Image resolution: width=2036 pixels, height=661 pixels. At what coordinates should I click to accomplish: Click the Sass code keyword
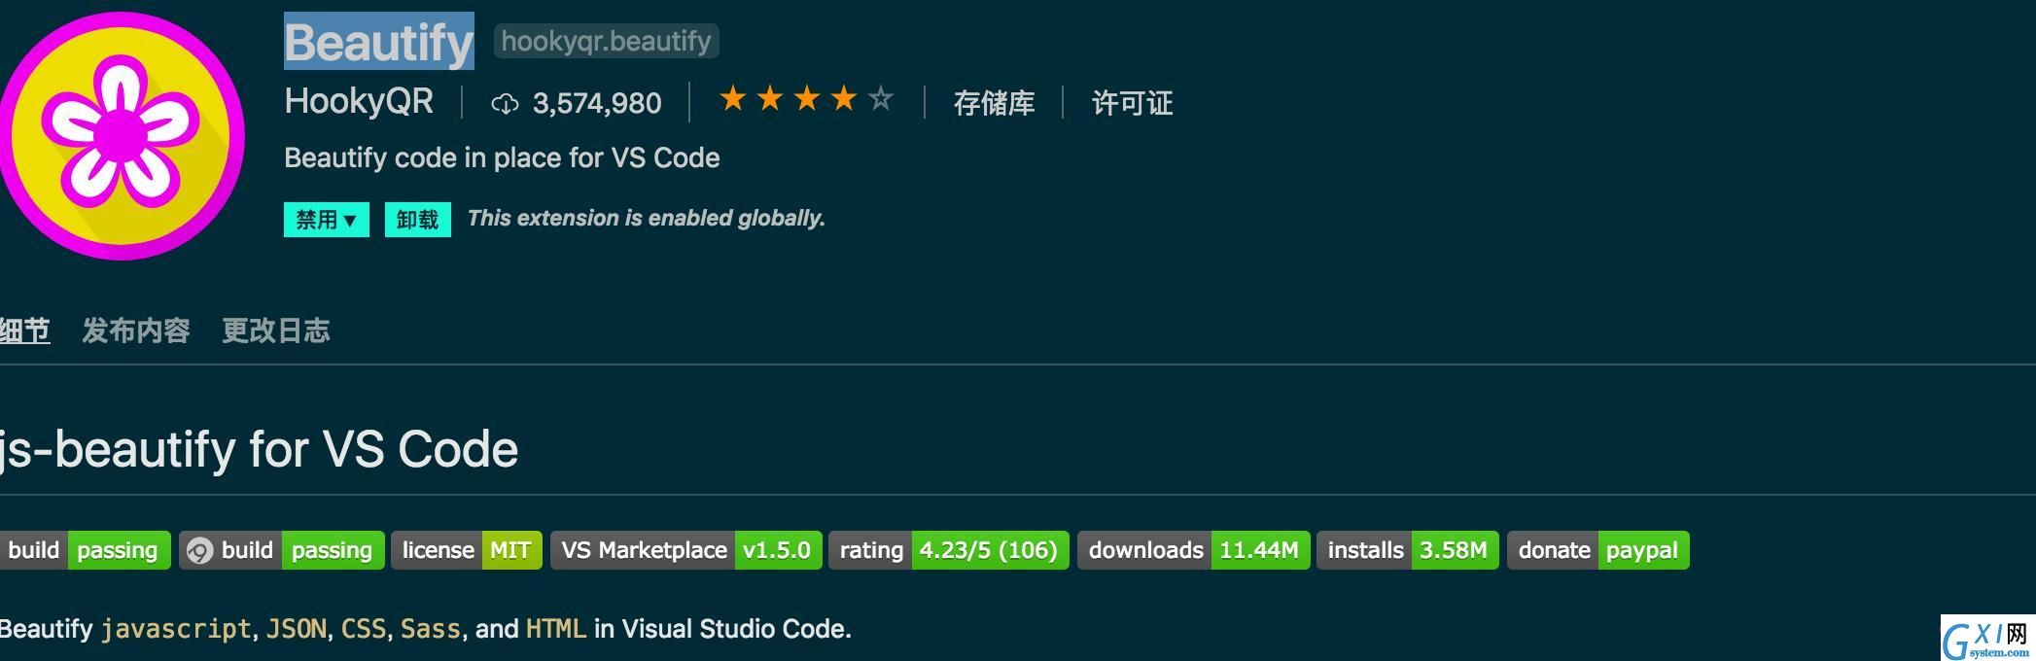pos(431,629)
